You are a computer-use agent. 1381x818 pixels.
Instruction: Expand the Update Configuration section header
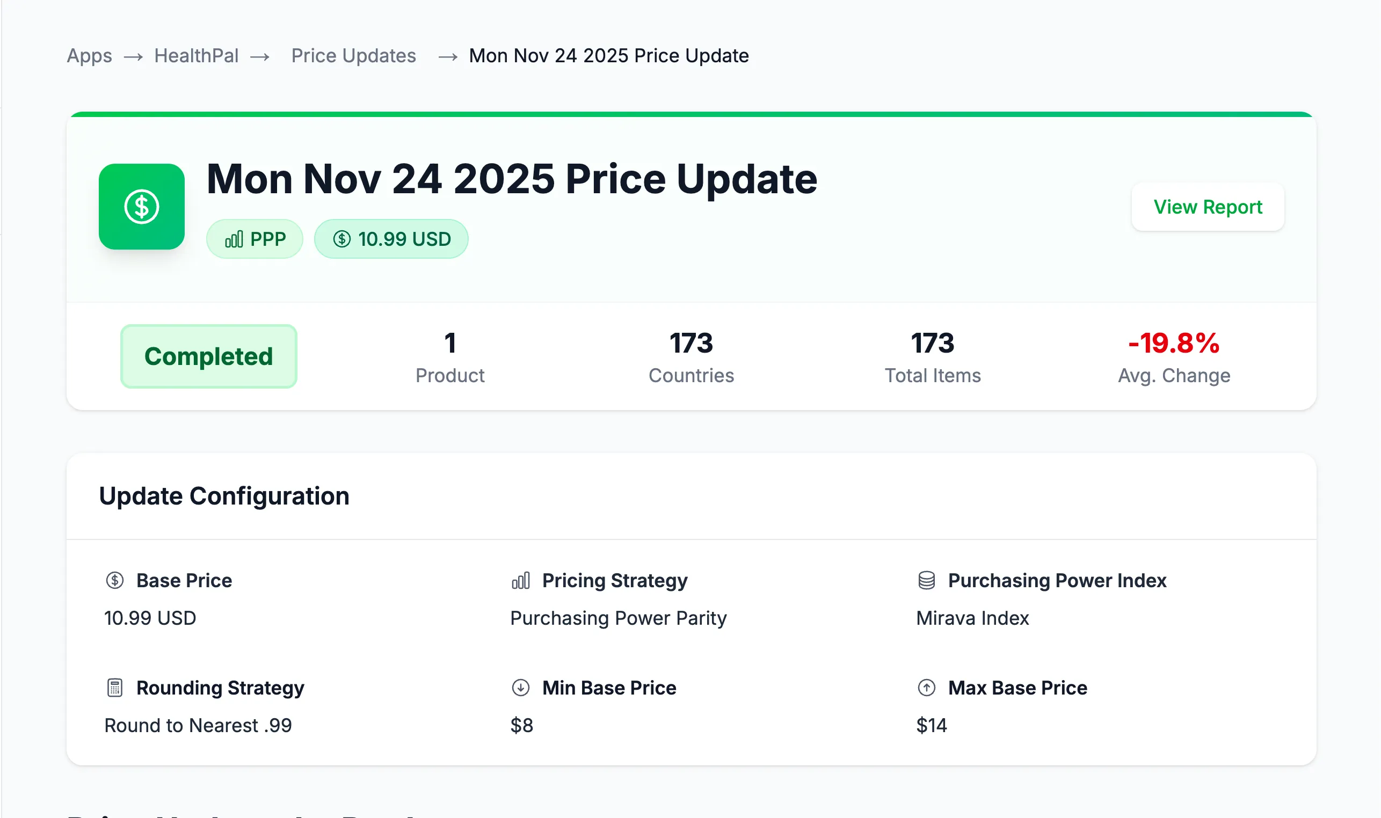tap(224, 495)
